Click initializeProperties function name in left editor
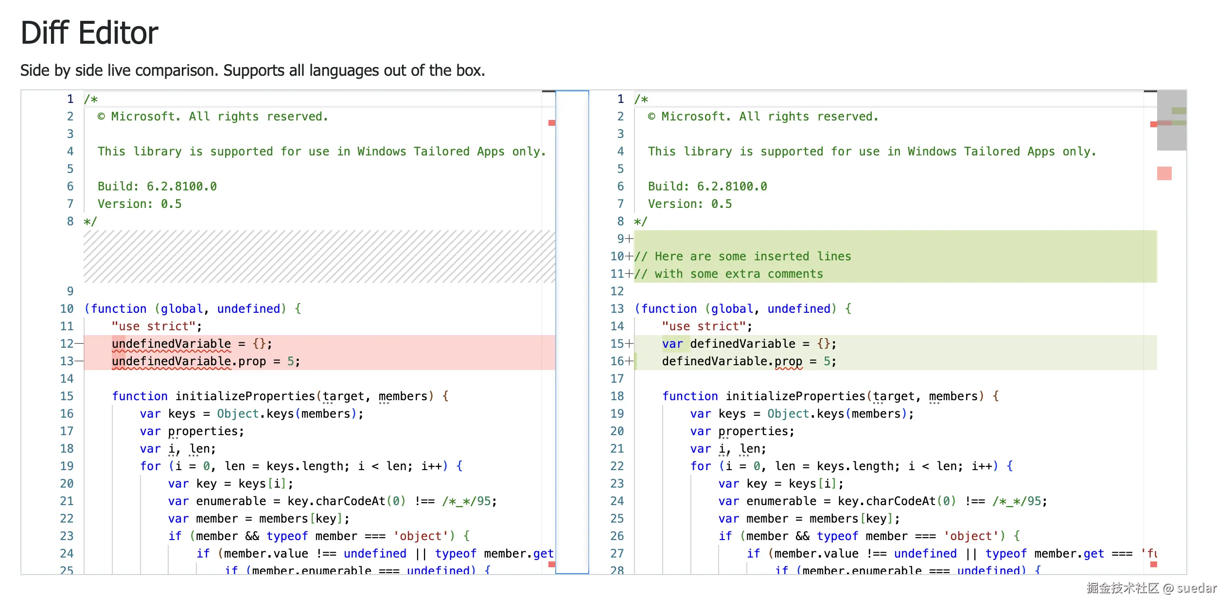 [245, 396]
